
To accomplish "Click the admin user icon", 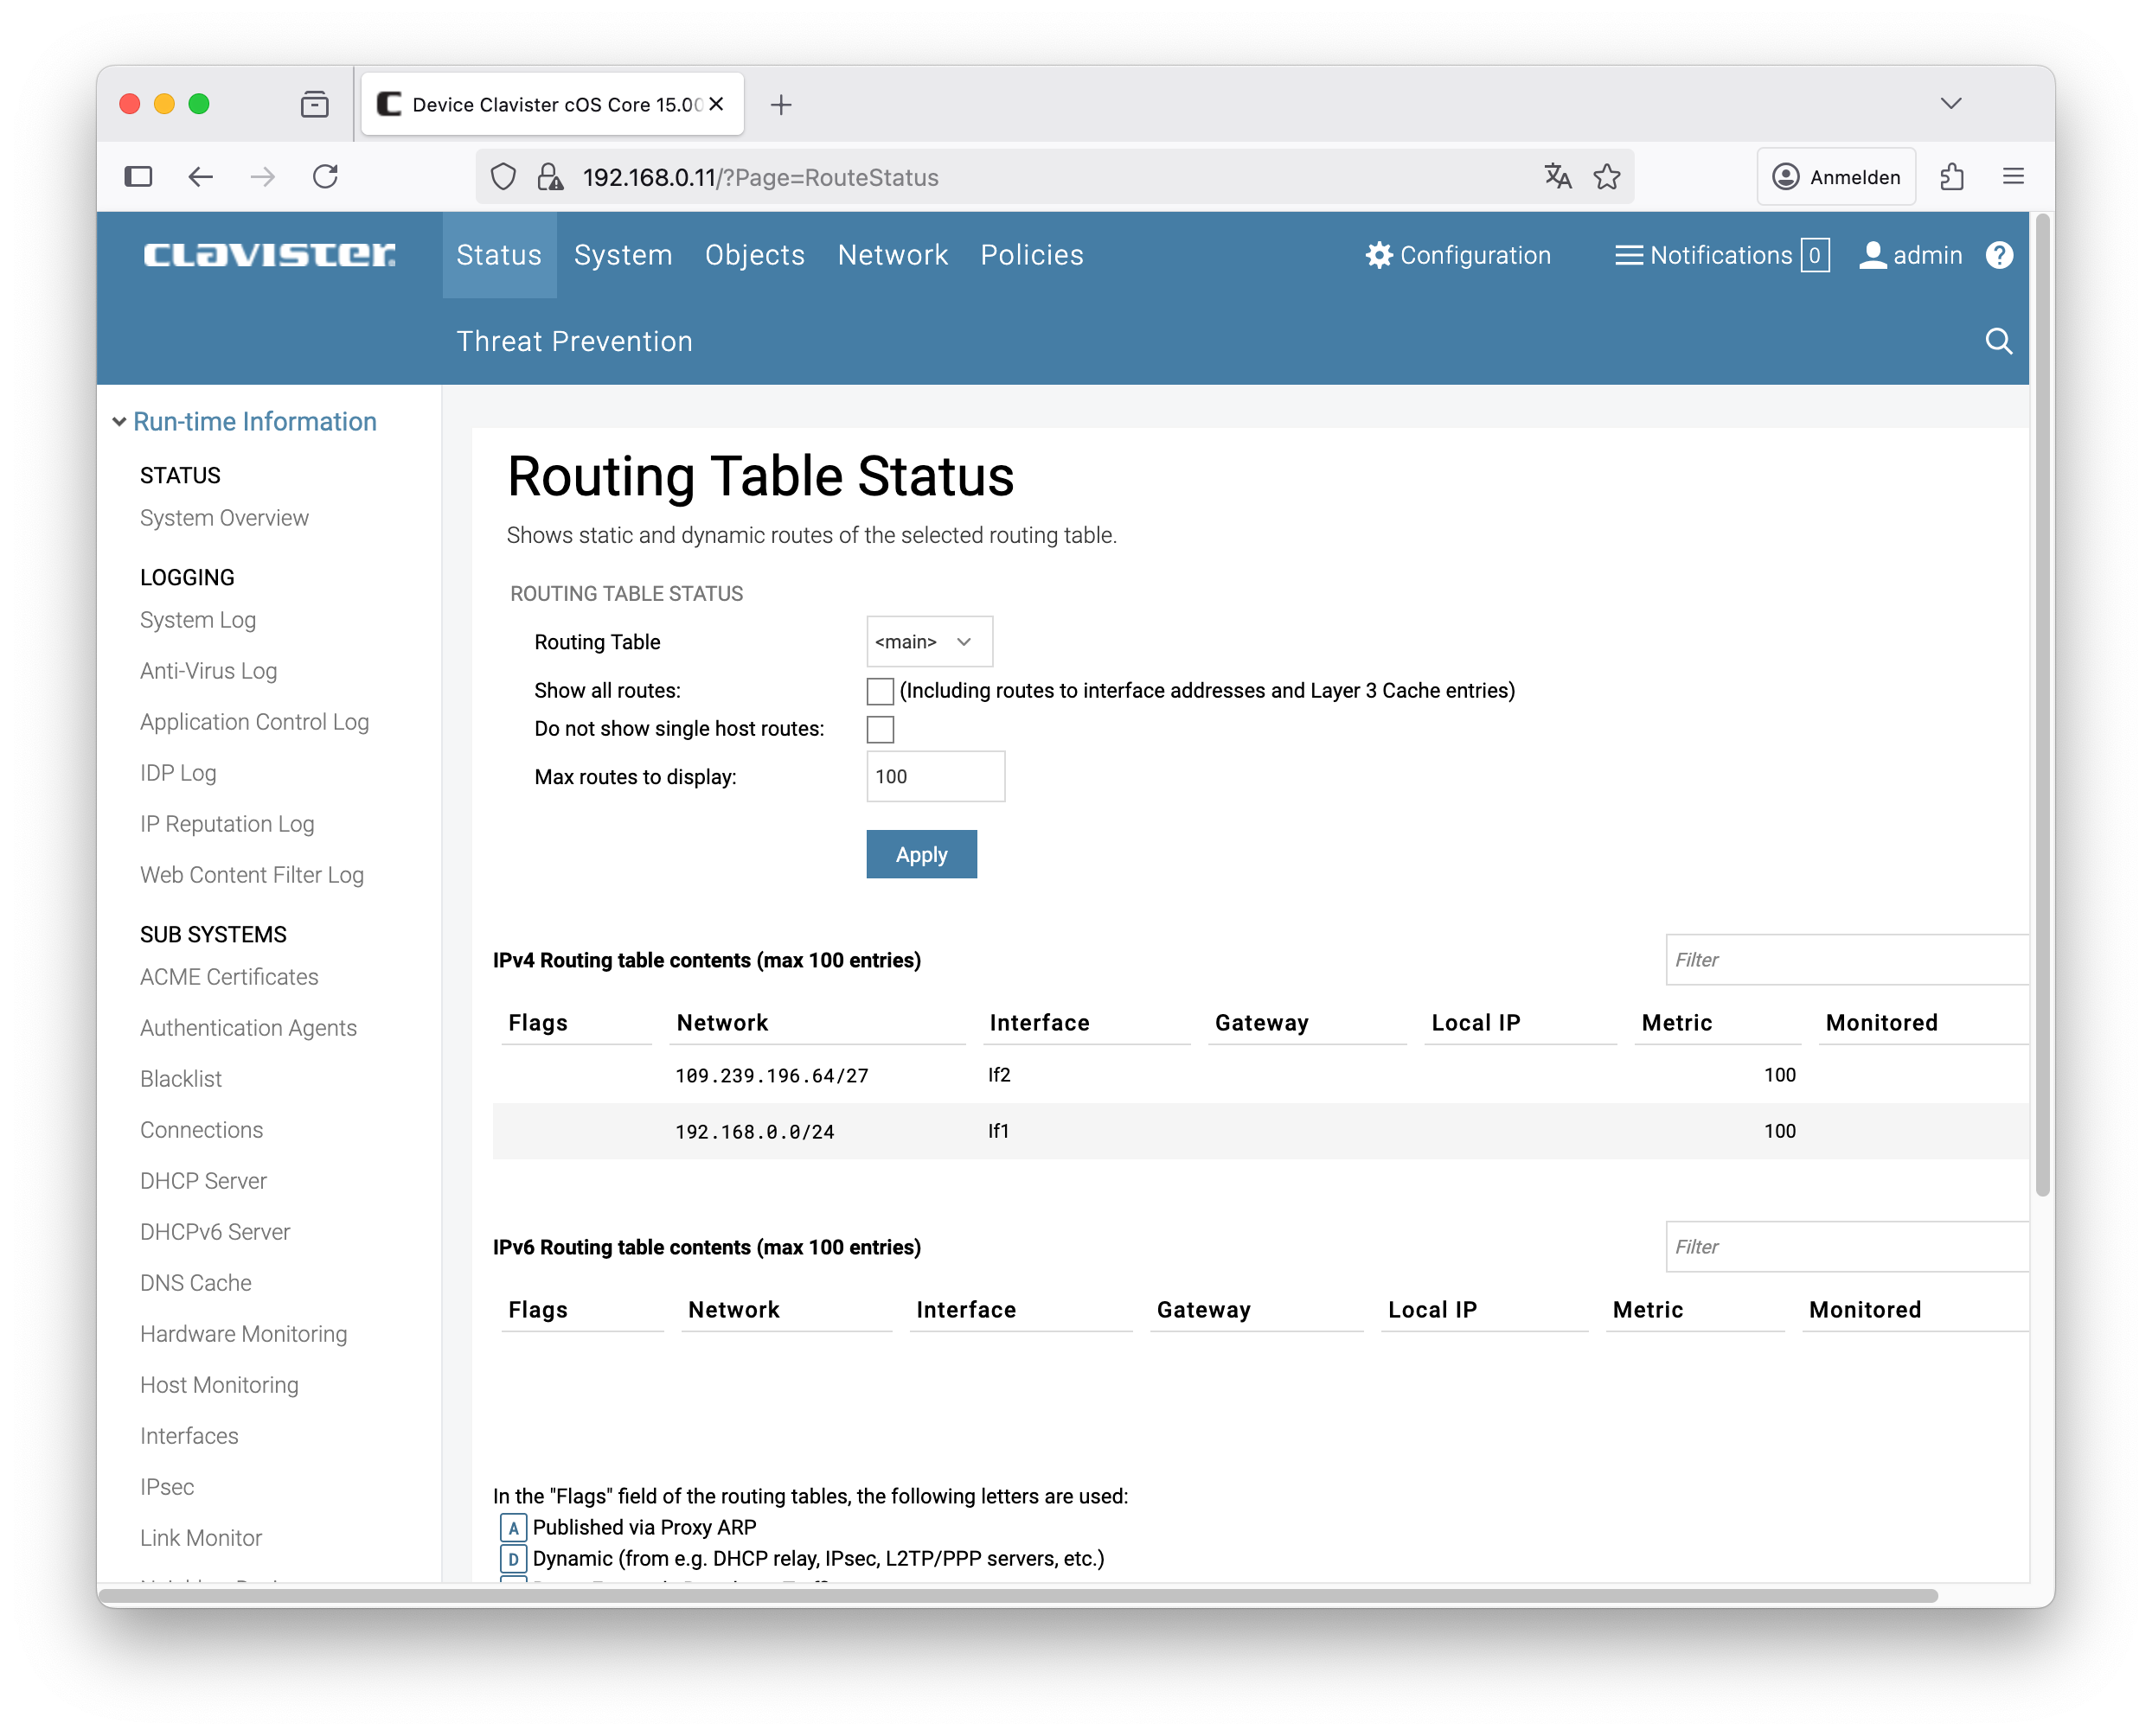I will point(1872,255).
